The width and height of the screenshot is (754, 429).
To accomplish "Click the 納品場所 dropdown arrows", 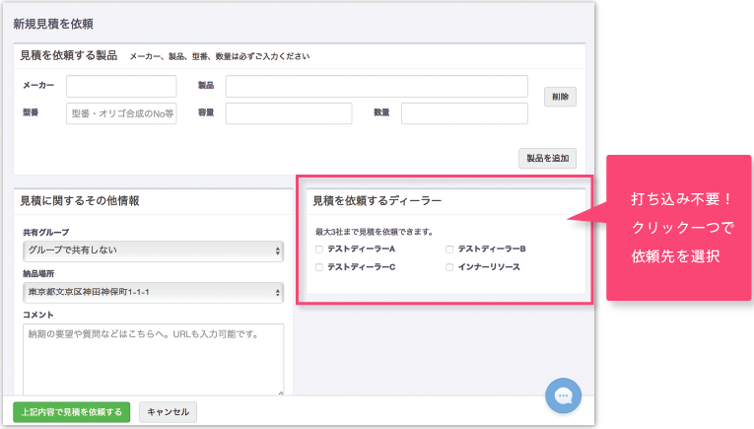I will (278, 293).
